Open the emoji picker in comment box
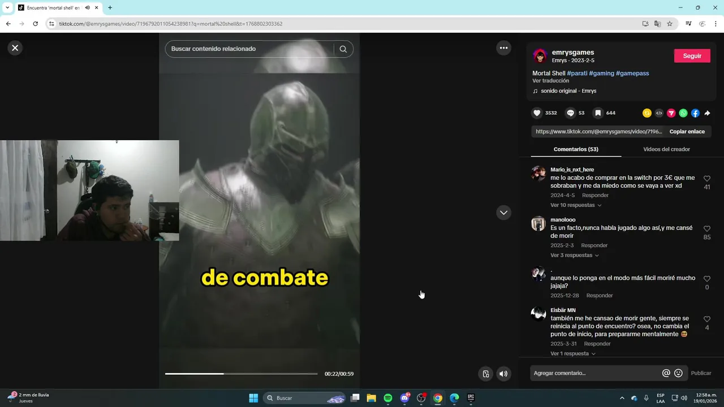 coord(678,373)
